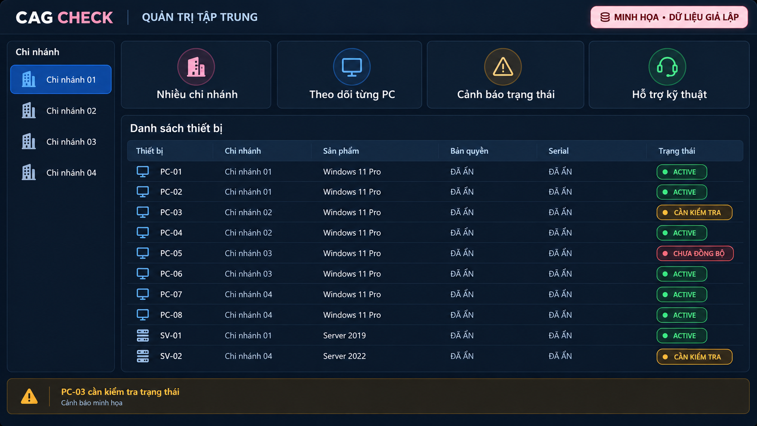Click the monitor icon in the PC-07 row

(143, 294)
